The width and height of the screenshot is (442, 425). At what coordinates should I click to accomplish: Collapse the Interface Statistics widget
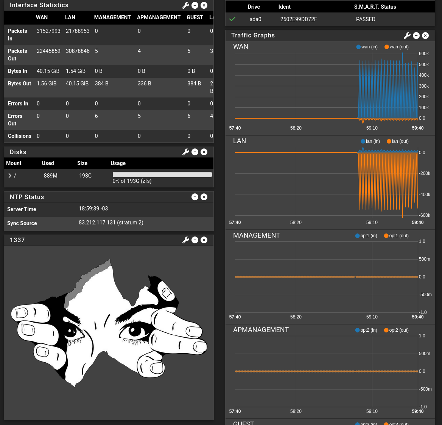pyautogui.click(x=195, y=5)
